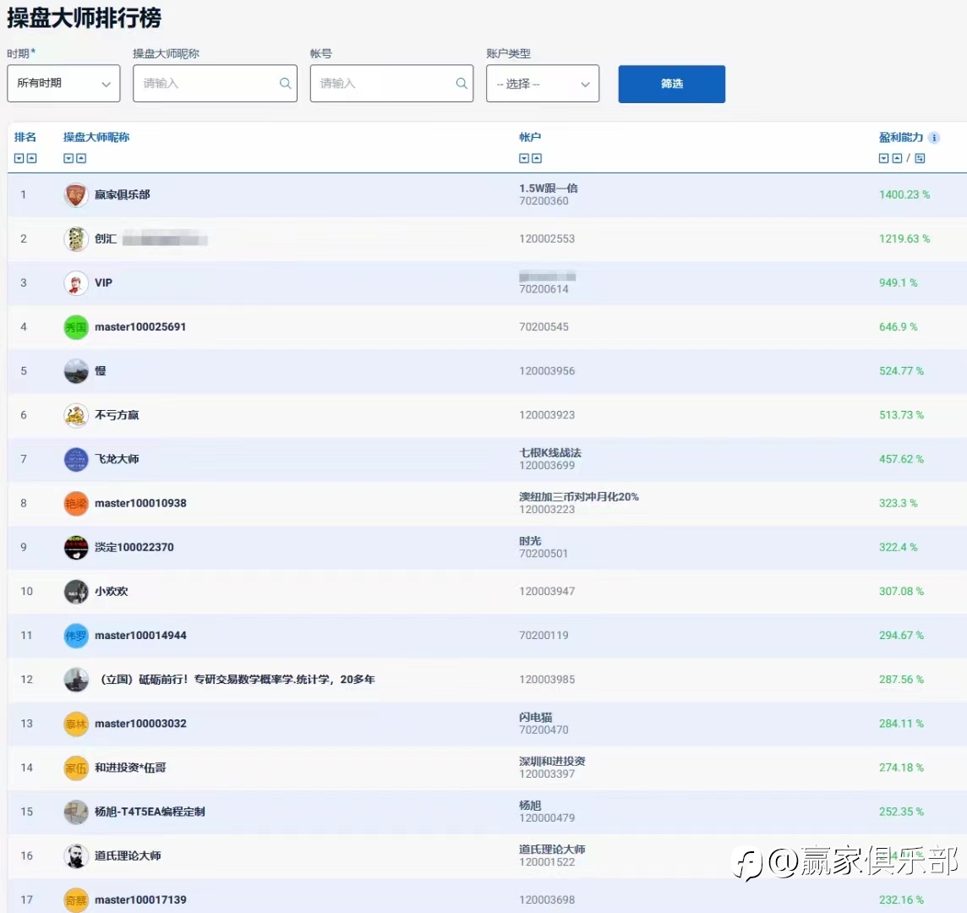Click profitability value 524.77 %
Viewport: 967px width, 913px height.
coord(901,371)
